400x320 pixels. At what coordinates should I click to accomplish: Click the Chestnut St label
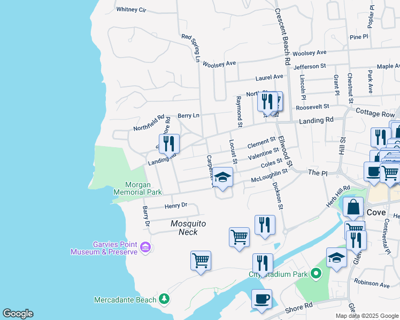pos(350,88)
